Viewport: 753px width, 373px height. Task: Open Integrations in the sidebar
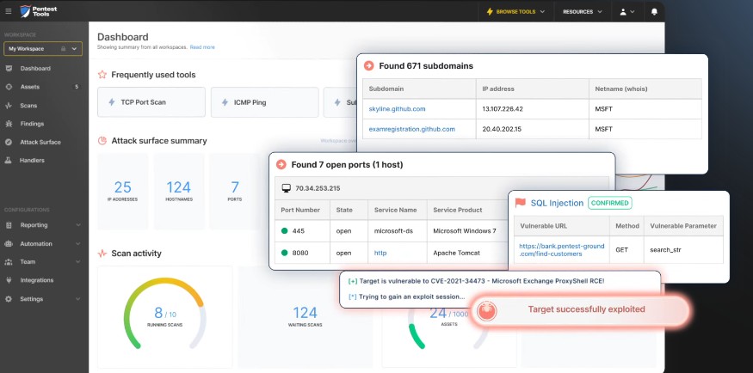36,280
